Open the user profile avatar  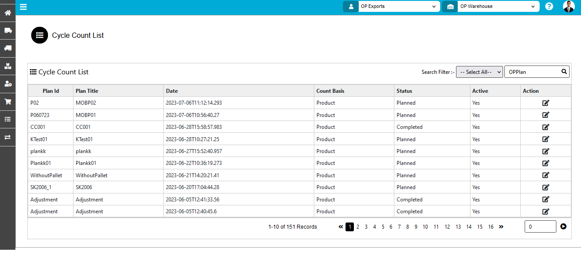(569, 7)
